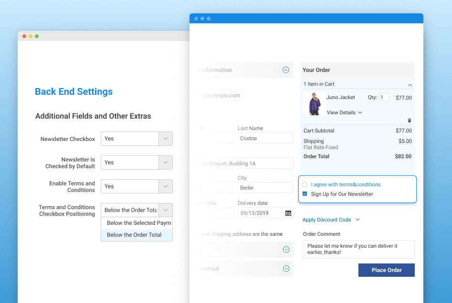Open the Newsletter Checkbox dropdown
452x303 pixels.
point(137,139)
